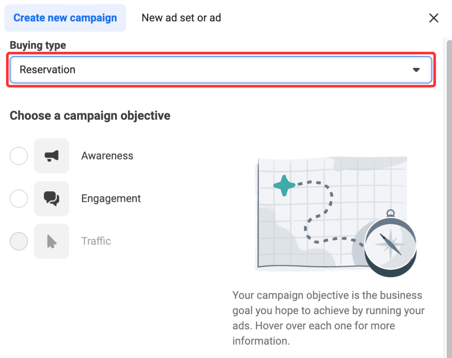Open the New ad set or ad tab
Viewport: 452px width, 358px height.
181,18
